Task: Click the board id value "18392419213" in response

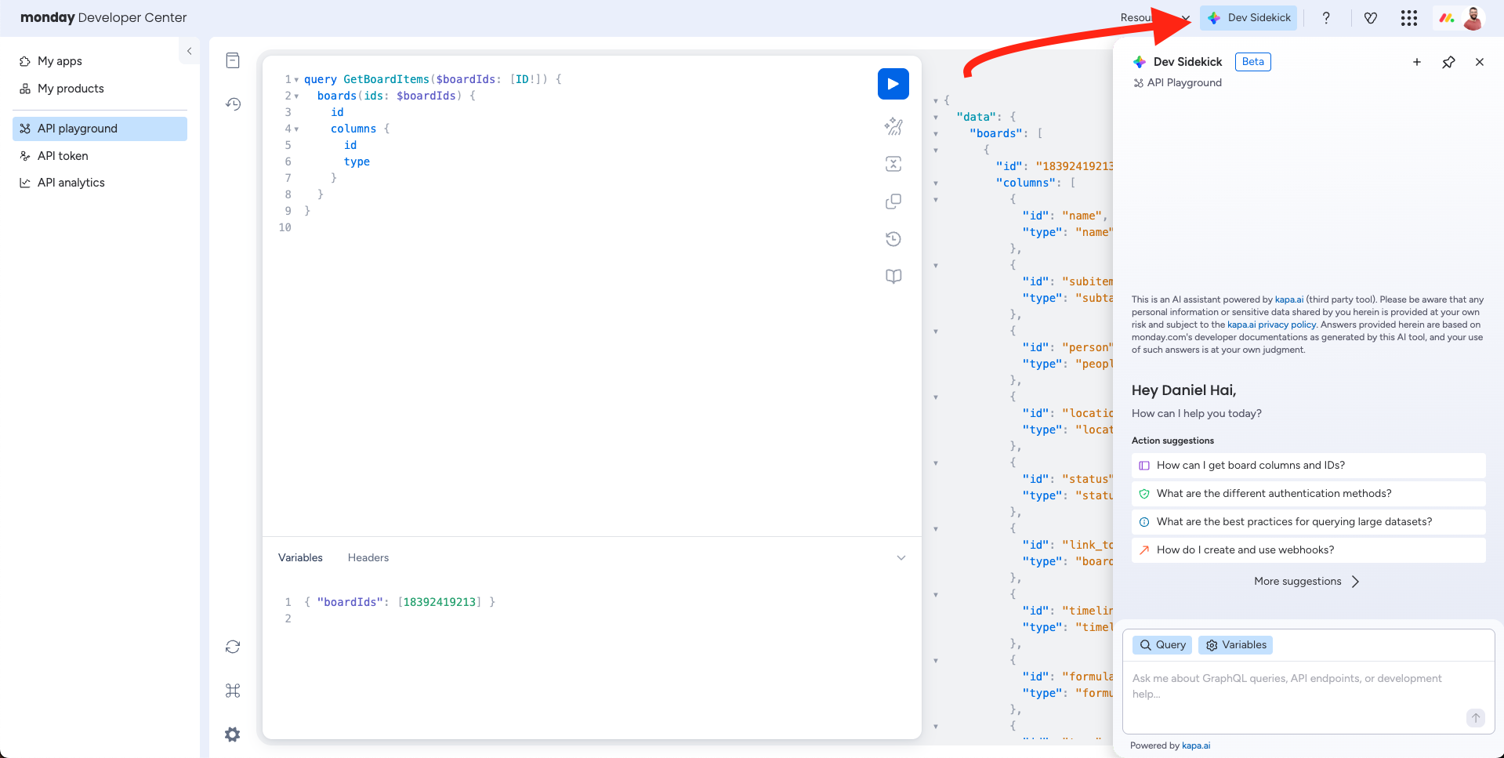Action: click(x=1075, y=166)
